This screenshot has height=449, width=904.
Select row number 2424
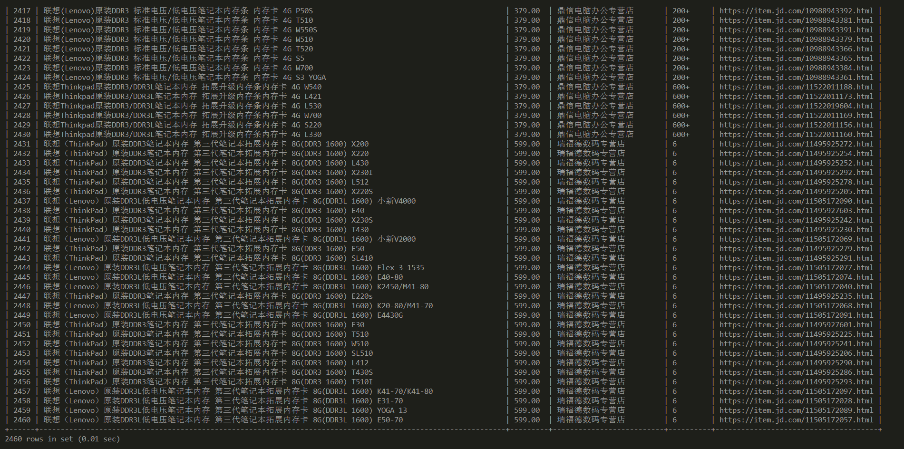22,77
